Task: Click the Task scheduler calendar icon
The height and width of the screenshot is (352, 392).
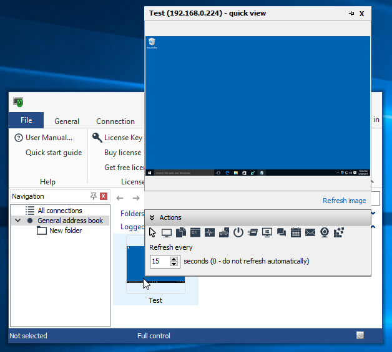Action: [x=296, y=232]
